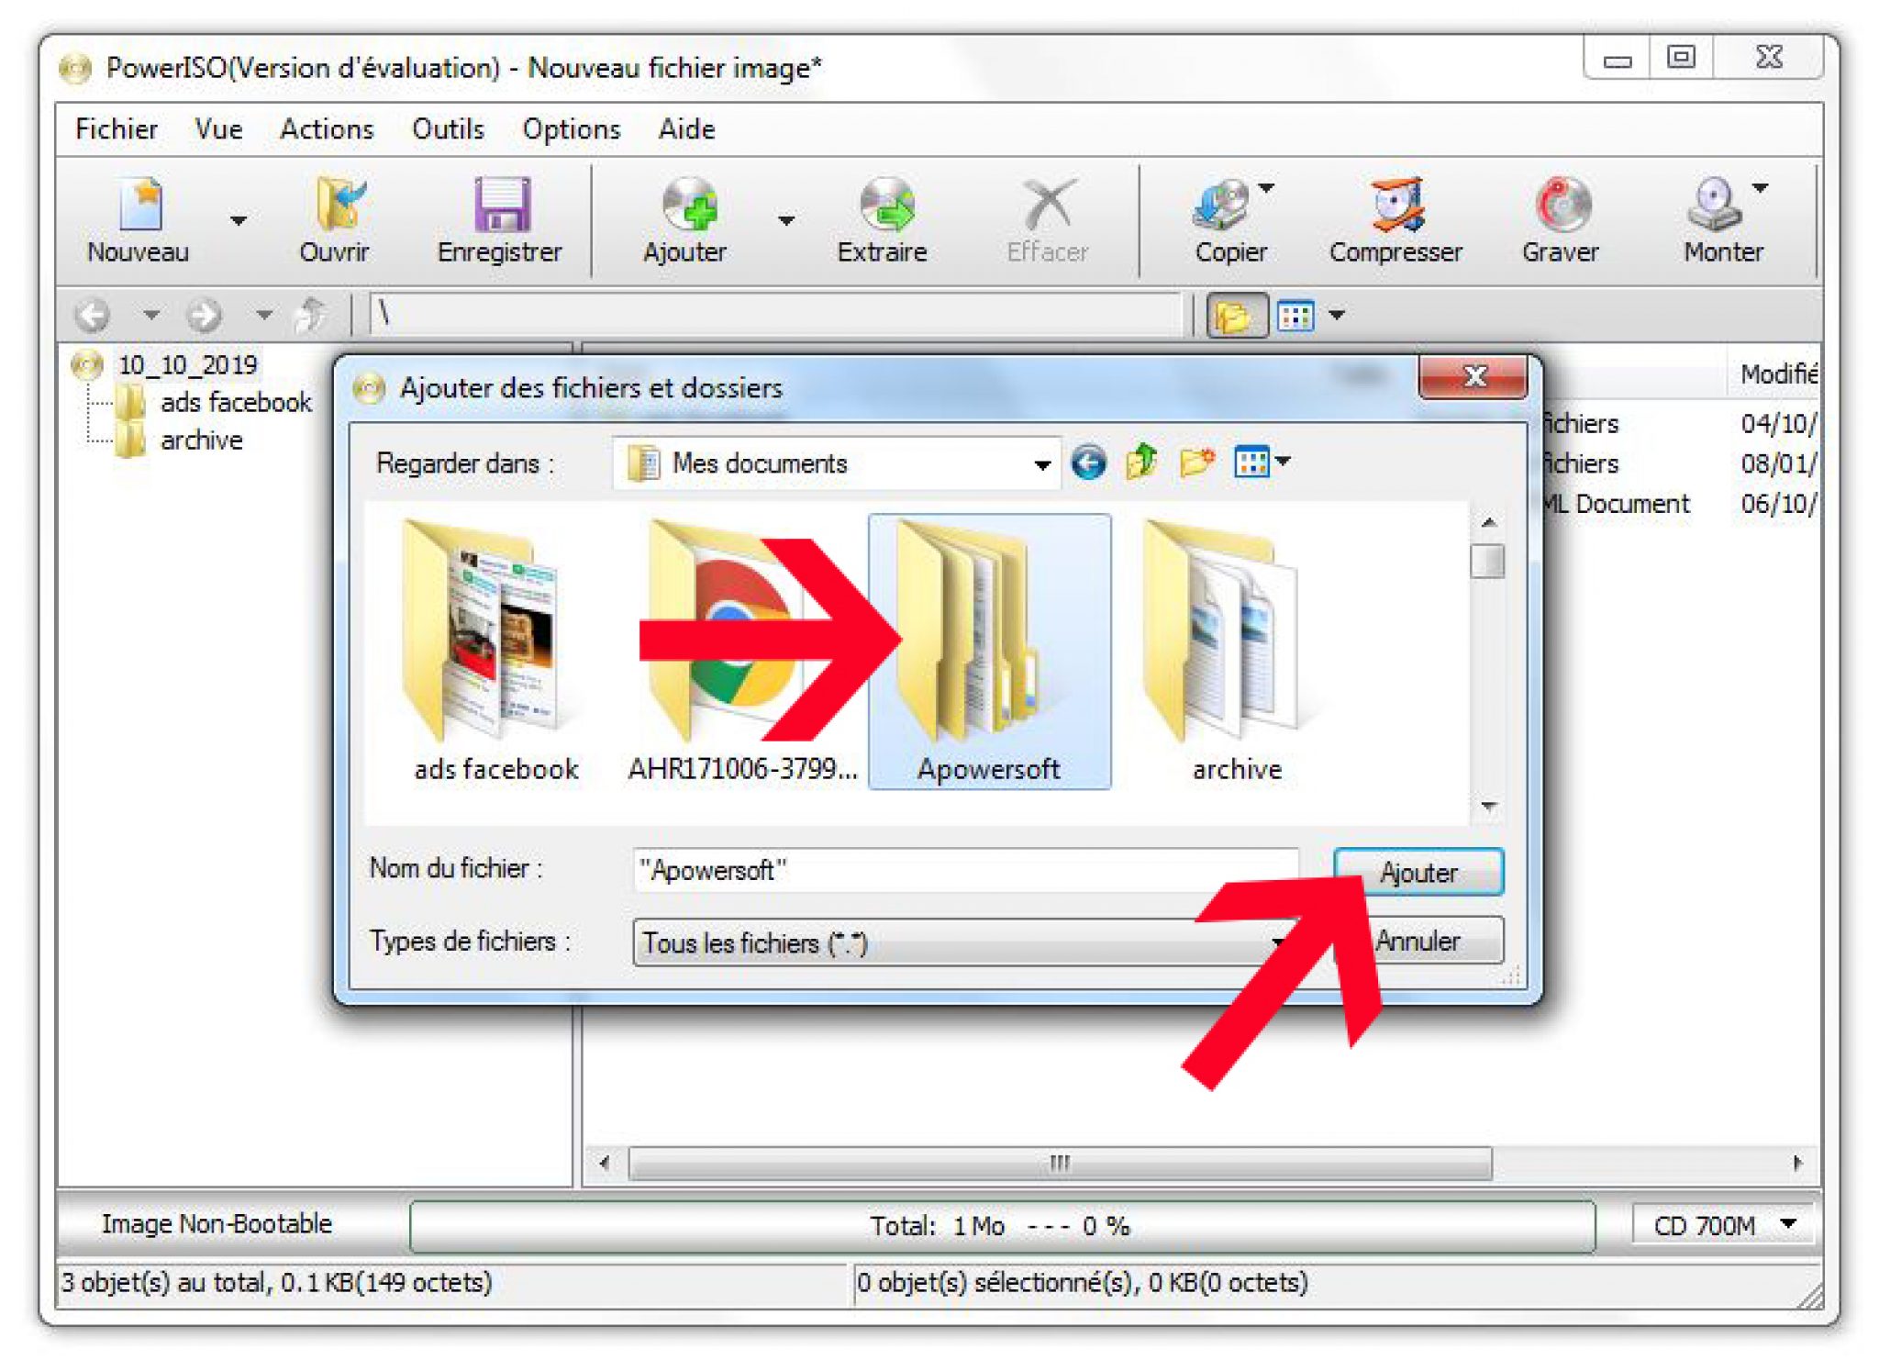Expand the Ajouter toolbar dropdown arrow

click(x=786, y=221)
